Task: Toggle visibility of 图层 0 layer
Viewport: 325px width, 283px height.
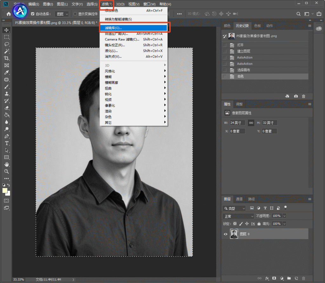Action: point(226,234)
